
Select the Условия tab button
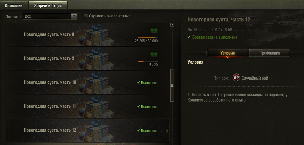point(228,53)
